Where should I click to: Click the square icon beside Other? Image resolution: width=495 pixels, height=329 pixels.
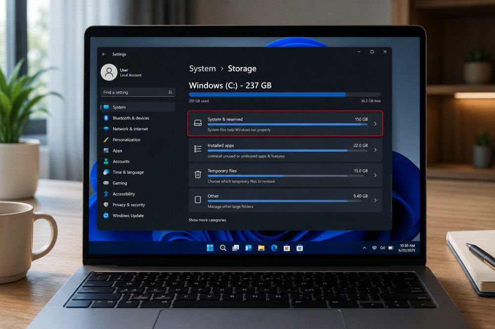tap(198, 200)
